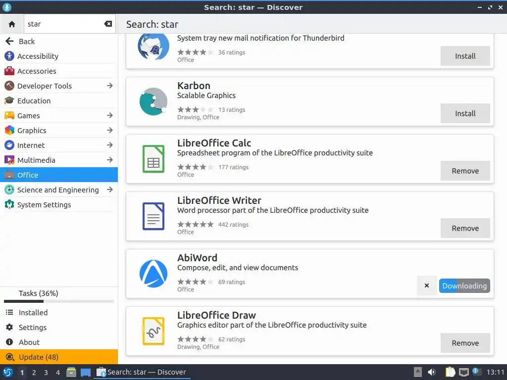Click the red Accessories toolbox icon

(x=9, y=71)
